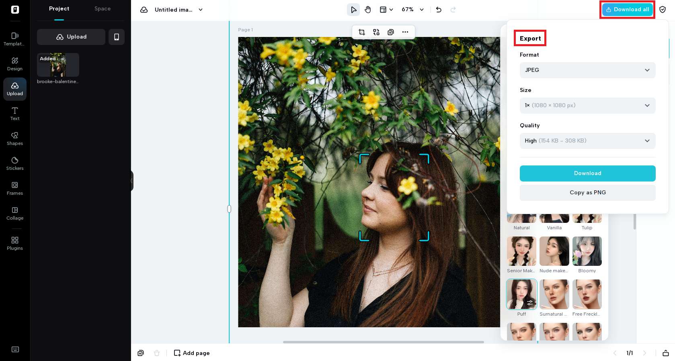This screenshot has height=361, width=675.
Task: Go to previous page arrow
Action: click(615, 353)
